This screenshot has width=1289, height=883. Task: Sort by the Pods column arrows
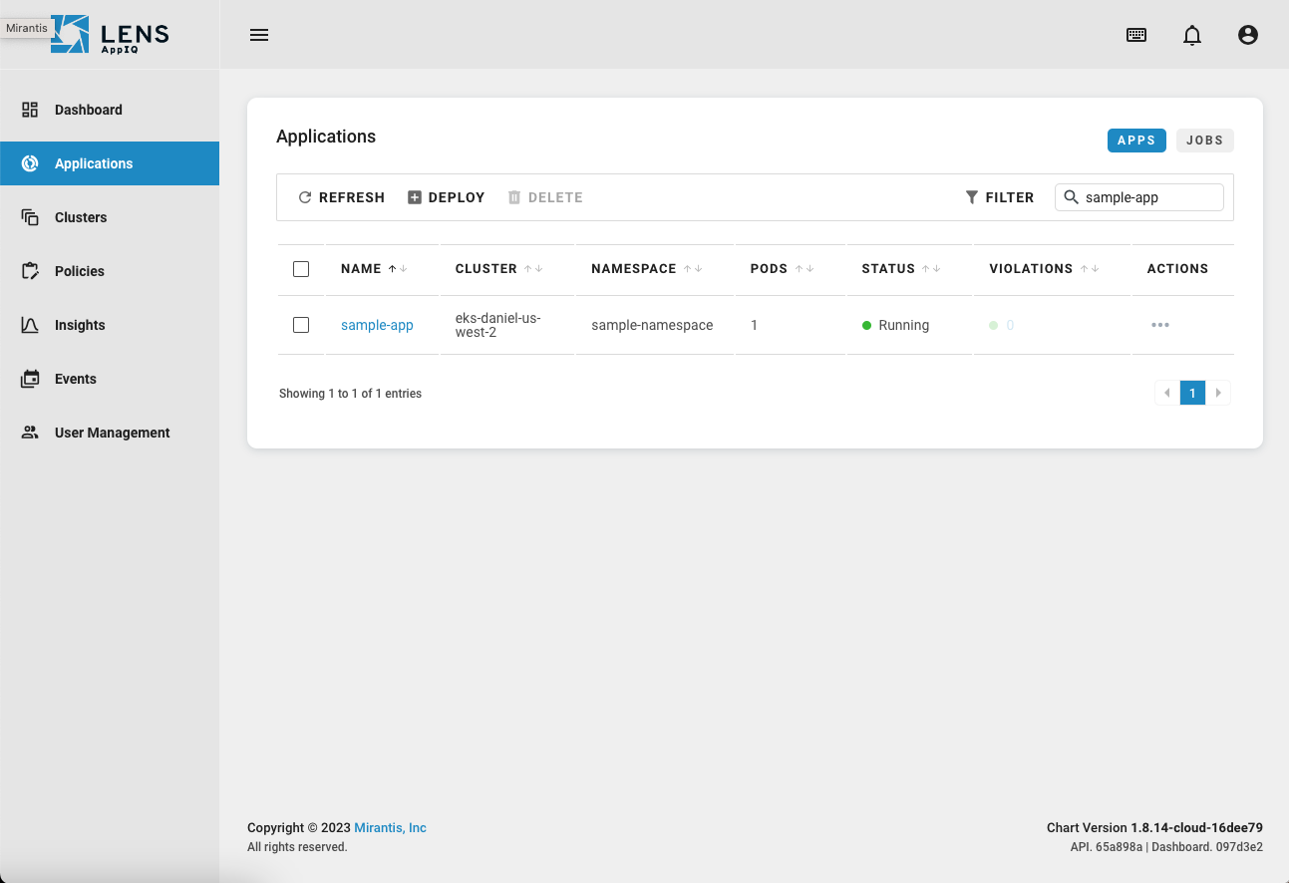(805, 269)
